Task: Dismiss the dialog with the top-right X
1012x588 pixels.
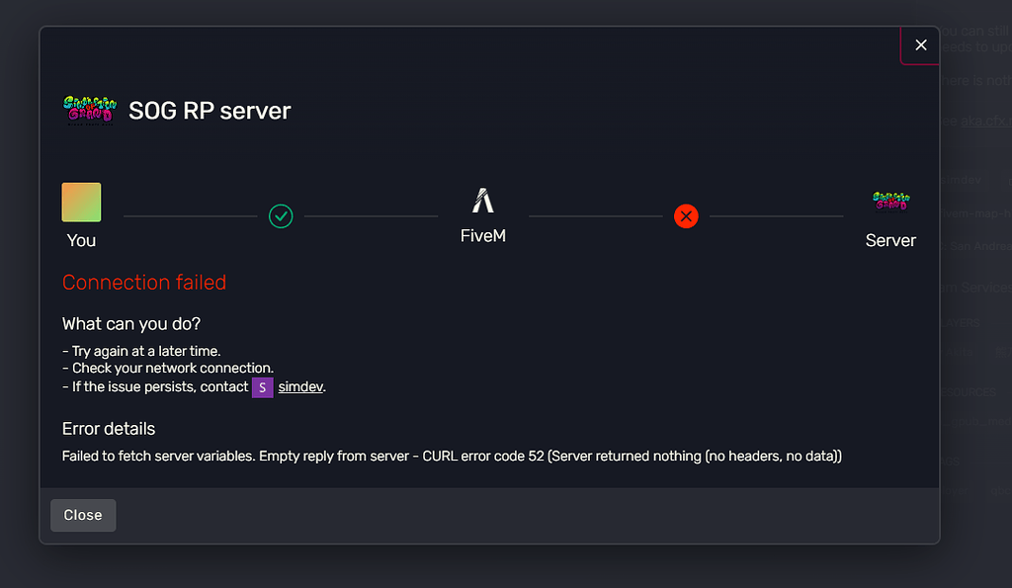Action: (x=920, y=45)
